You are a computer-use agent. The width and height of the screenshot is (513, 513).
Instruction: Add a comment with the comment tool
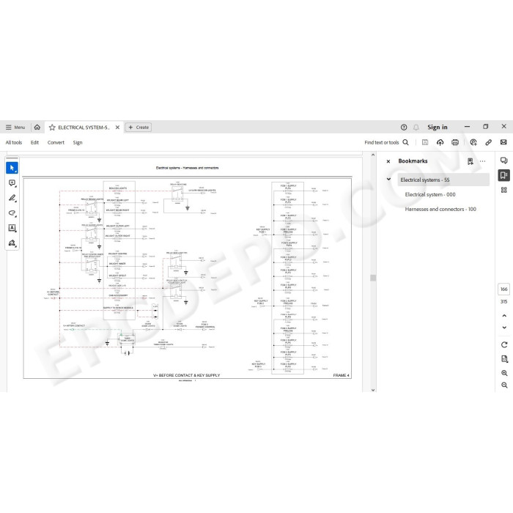pyautogui.click(x=12, y=183)
